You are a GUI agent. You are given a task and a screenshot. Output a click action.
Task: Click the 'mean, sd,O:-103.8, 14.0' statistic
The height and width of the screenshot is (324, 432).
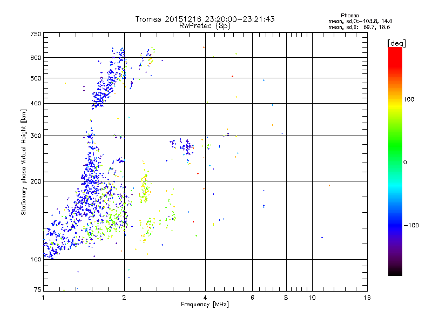[x=360, y=21]
